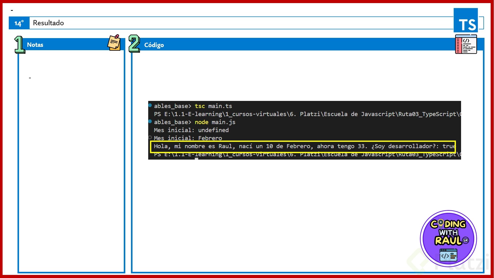Click the green number 1 badge

click(19, 45)
